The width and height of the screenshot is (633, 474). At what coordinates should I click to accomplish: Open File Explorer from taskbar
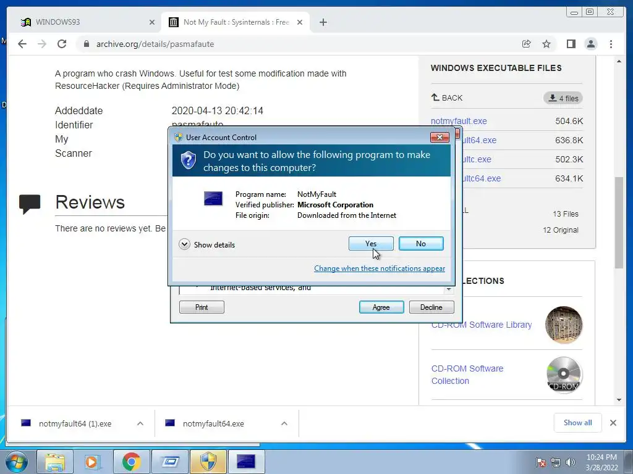[x=55, y=462]
